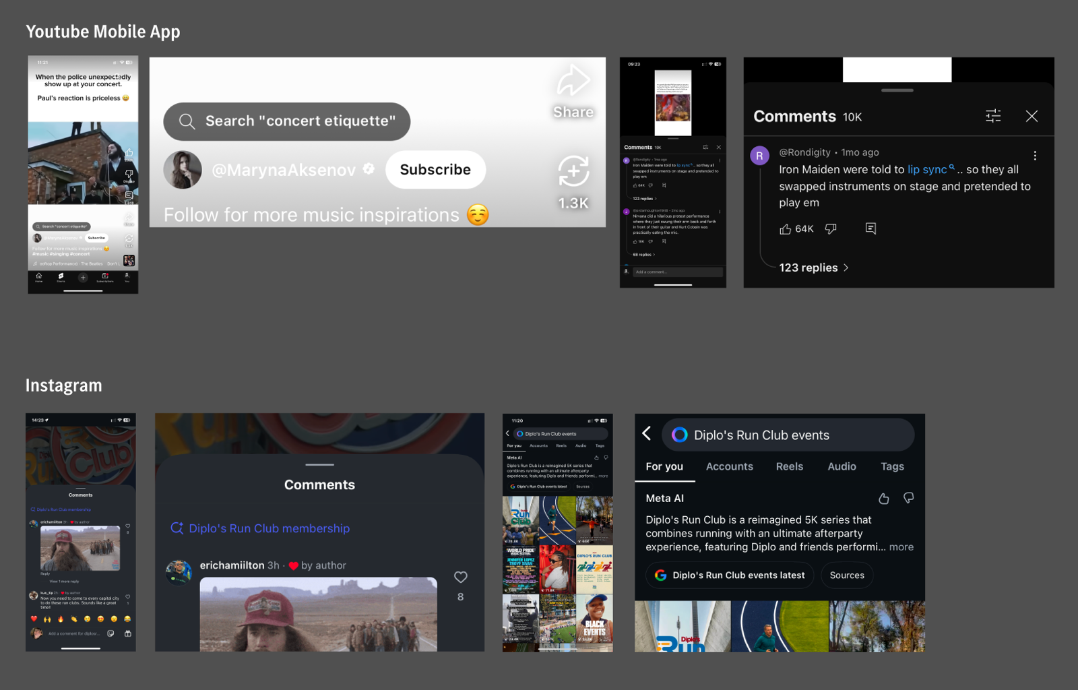Open the beige Diplo's Run Club poster thumbnail

click(594, 569)
